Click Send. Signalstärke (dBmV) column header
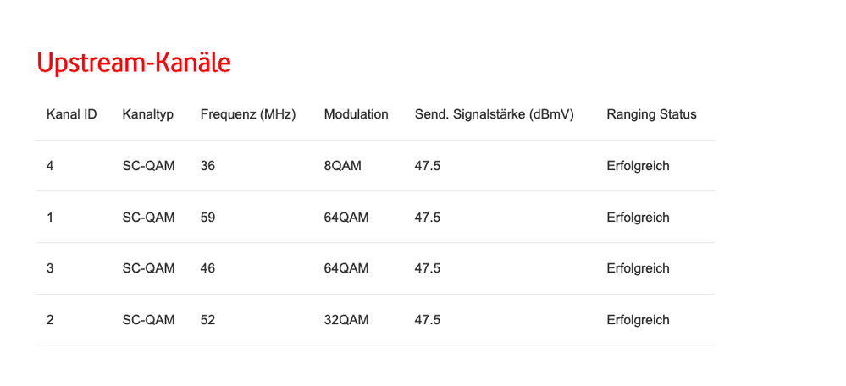The image size is (846, 386). pyautogui.click(x=494, y=114)
